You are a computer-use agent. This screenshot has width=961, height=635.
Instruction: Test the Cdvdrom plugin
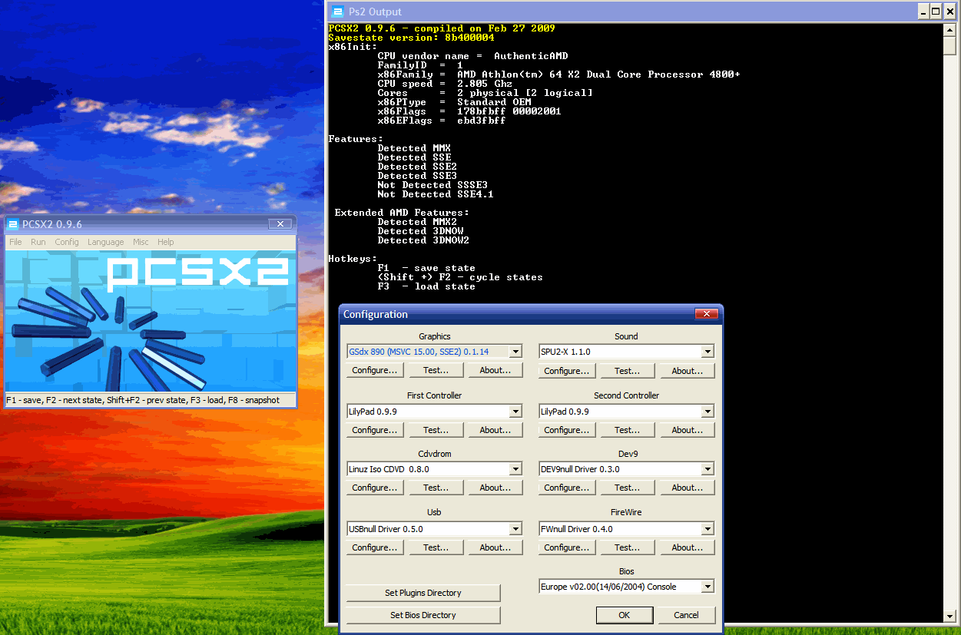(x=436, y=488)
